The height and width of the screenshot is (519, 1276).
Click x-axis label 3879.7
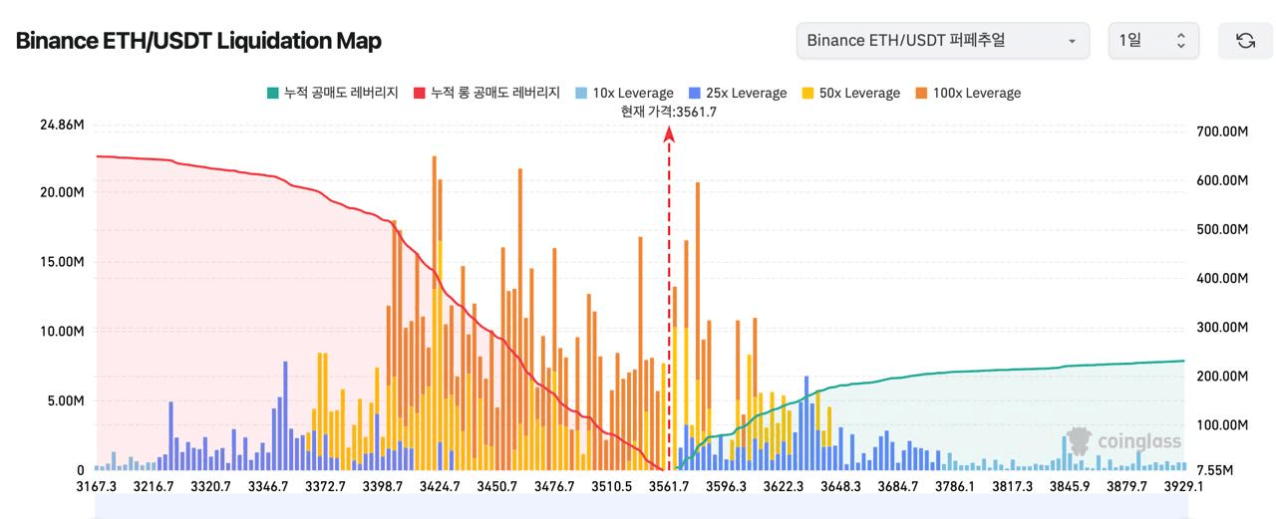click(x=1125, y=486)
